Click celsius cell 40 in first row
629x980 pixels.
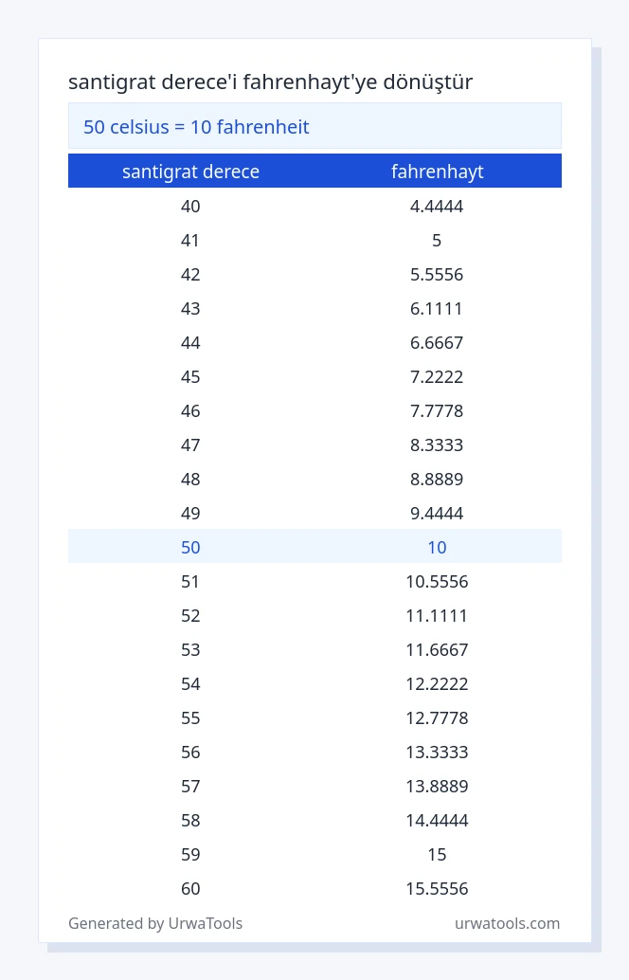pos(190,207)
